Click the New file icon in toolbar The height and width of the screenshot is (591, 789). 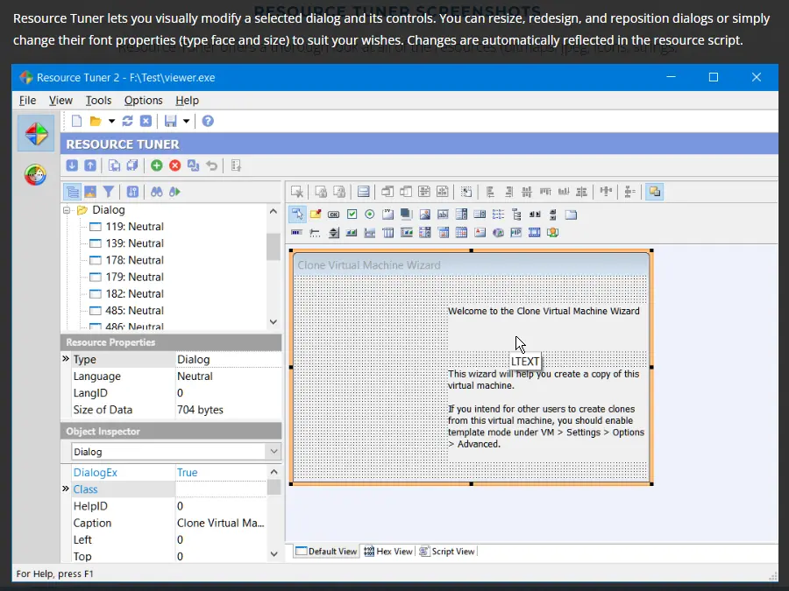pos(76,121)
